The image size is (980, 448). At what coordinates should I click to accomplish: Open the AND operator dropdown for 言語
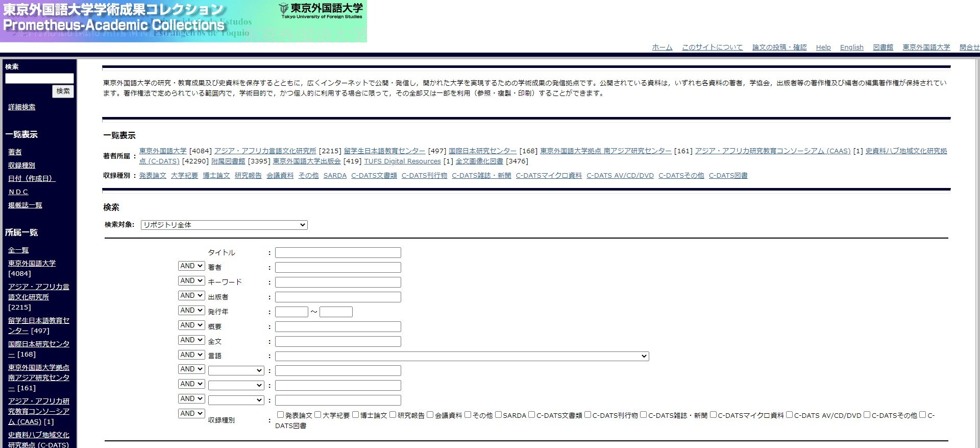tap(191, 355)
